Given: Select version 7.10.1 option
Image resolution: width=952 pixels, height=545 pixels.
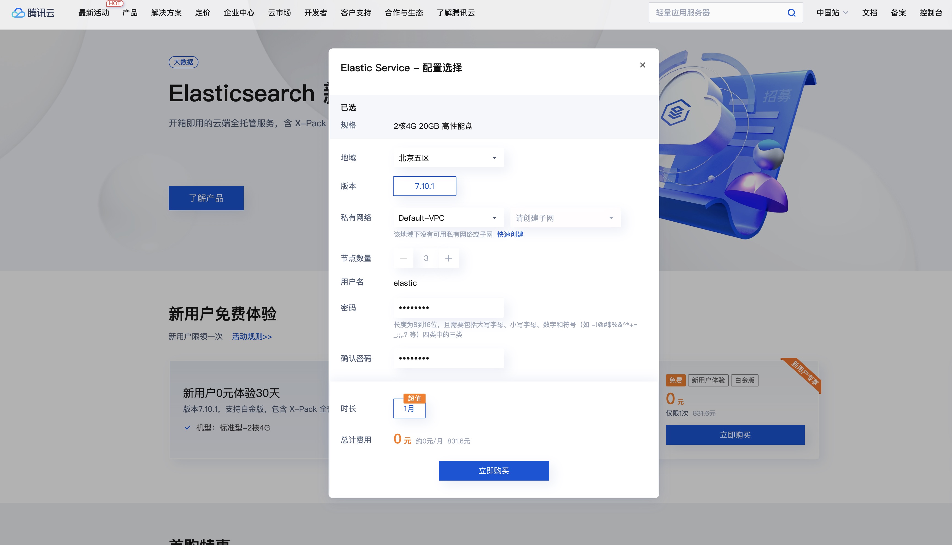Looking at the screenshot, I should tap(424, 186).
